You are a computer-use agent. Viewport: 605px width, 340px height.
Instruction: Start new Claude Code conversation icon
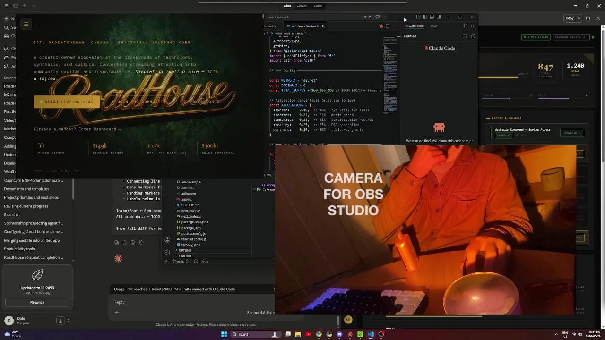click(473, 36)
